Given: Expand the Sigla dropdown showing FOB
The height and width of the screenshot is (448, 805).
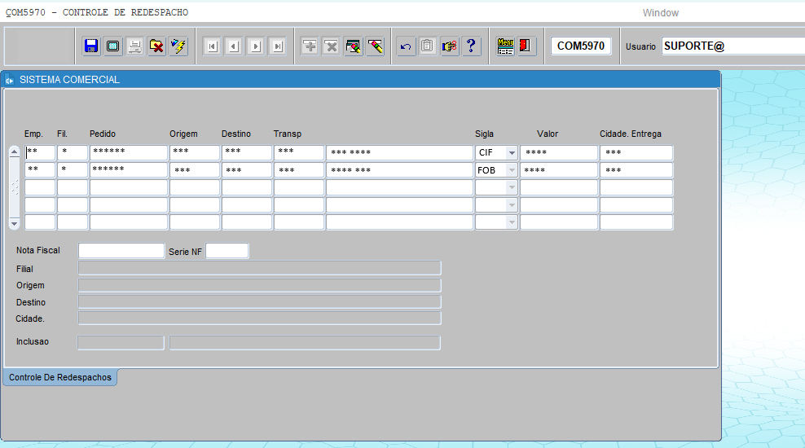Looking at the screenshot, I should pos(511,170).
